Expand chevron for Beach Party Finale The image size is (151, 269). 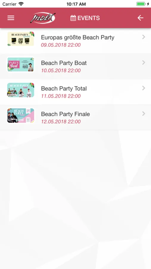tap(144, 114)
